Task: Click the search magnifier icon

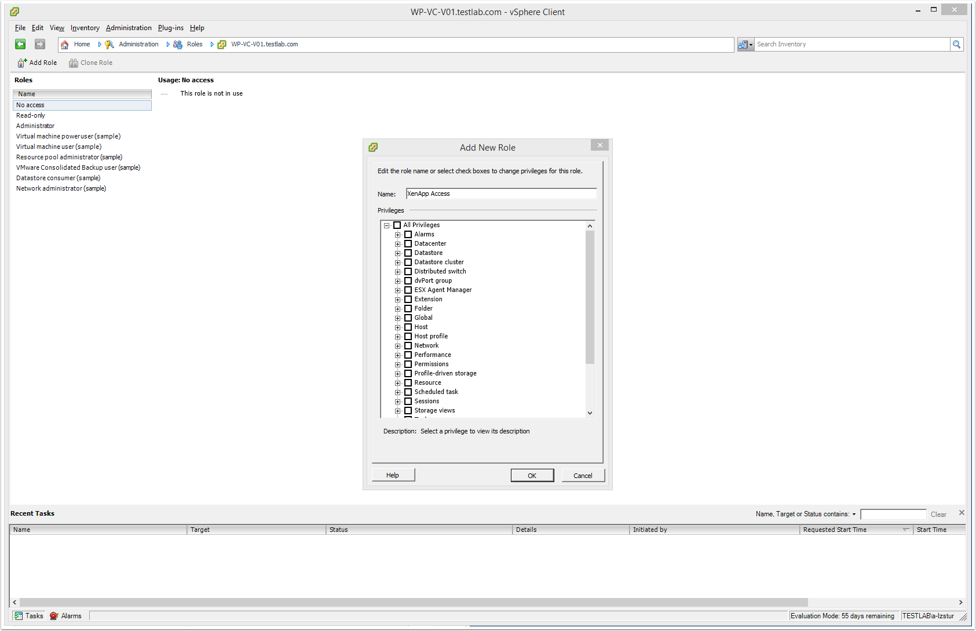Action: (957, 44)
